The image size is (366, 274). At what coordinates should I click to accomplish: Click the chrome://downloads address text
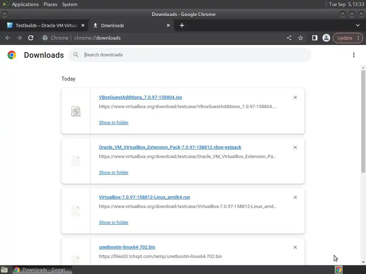(98, 38)
